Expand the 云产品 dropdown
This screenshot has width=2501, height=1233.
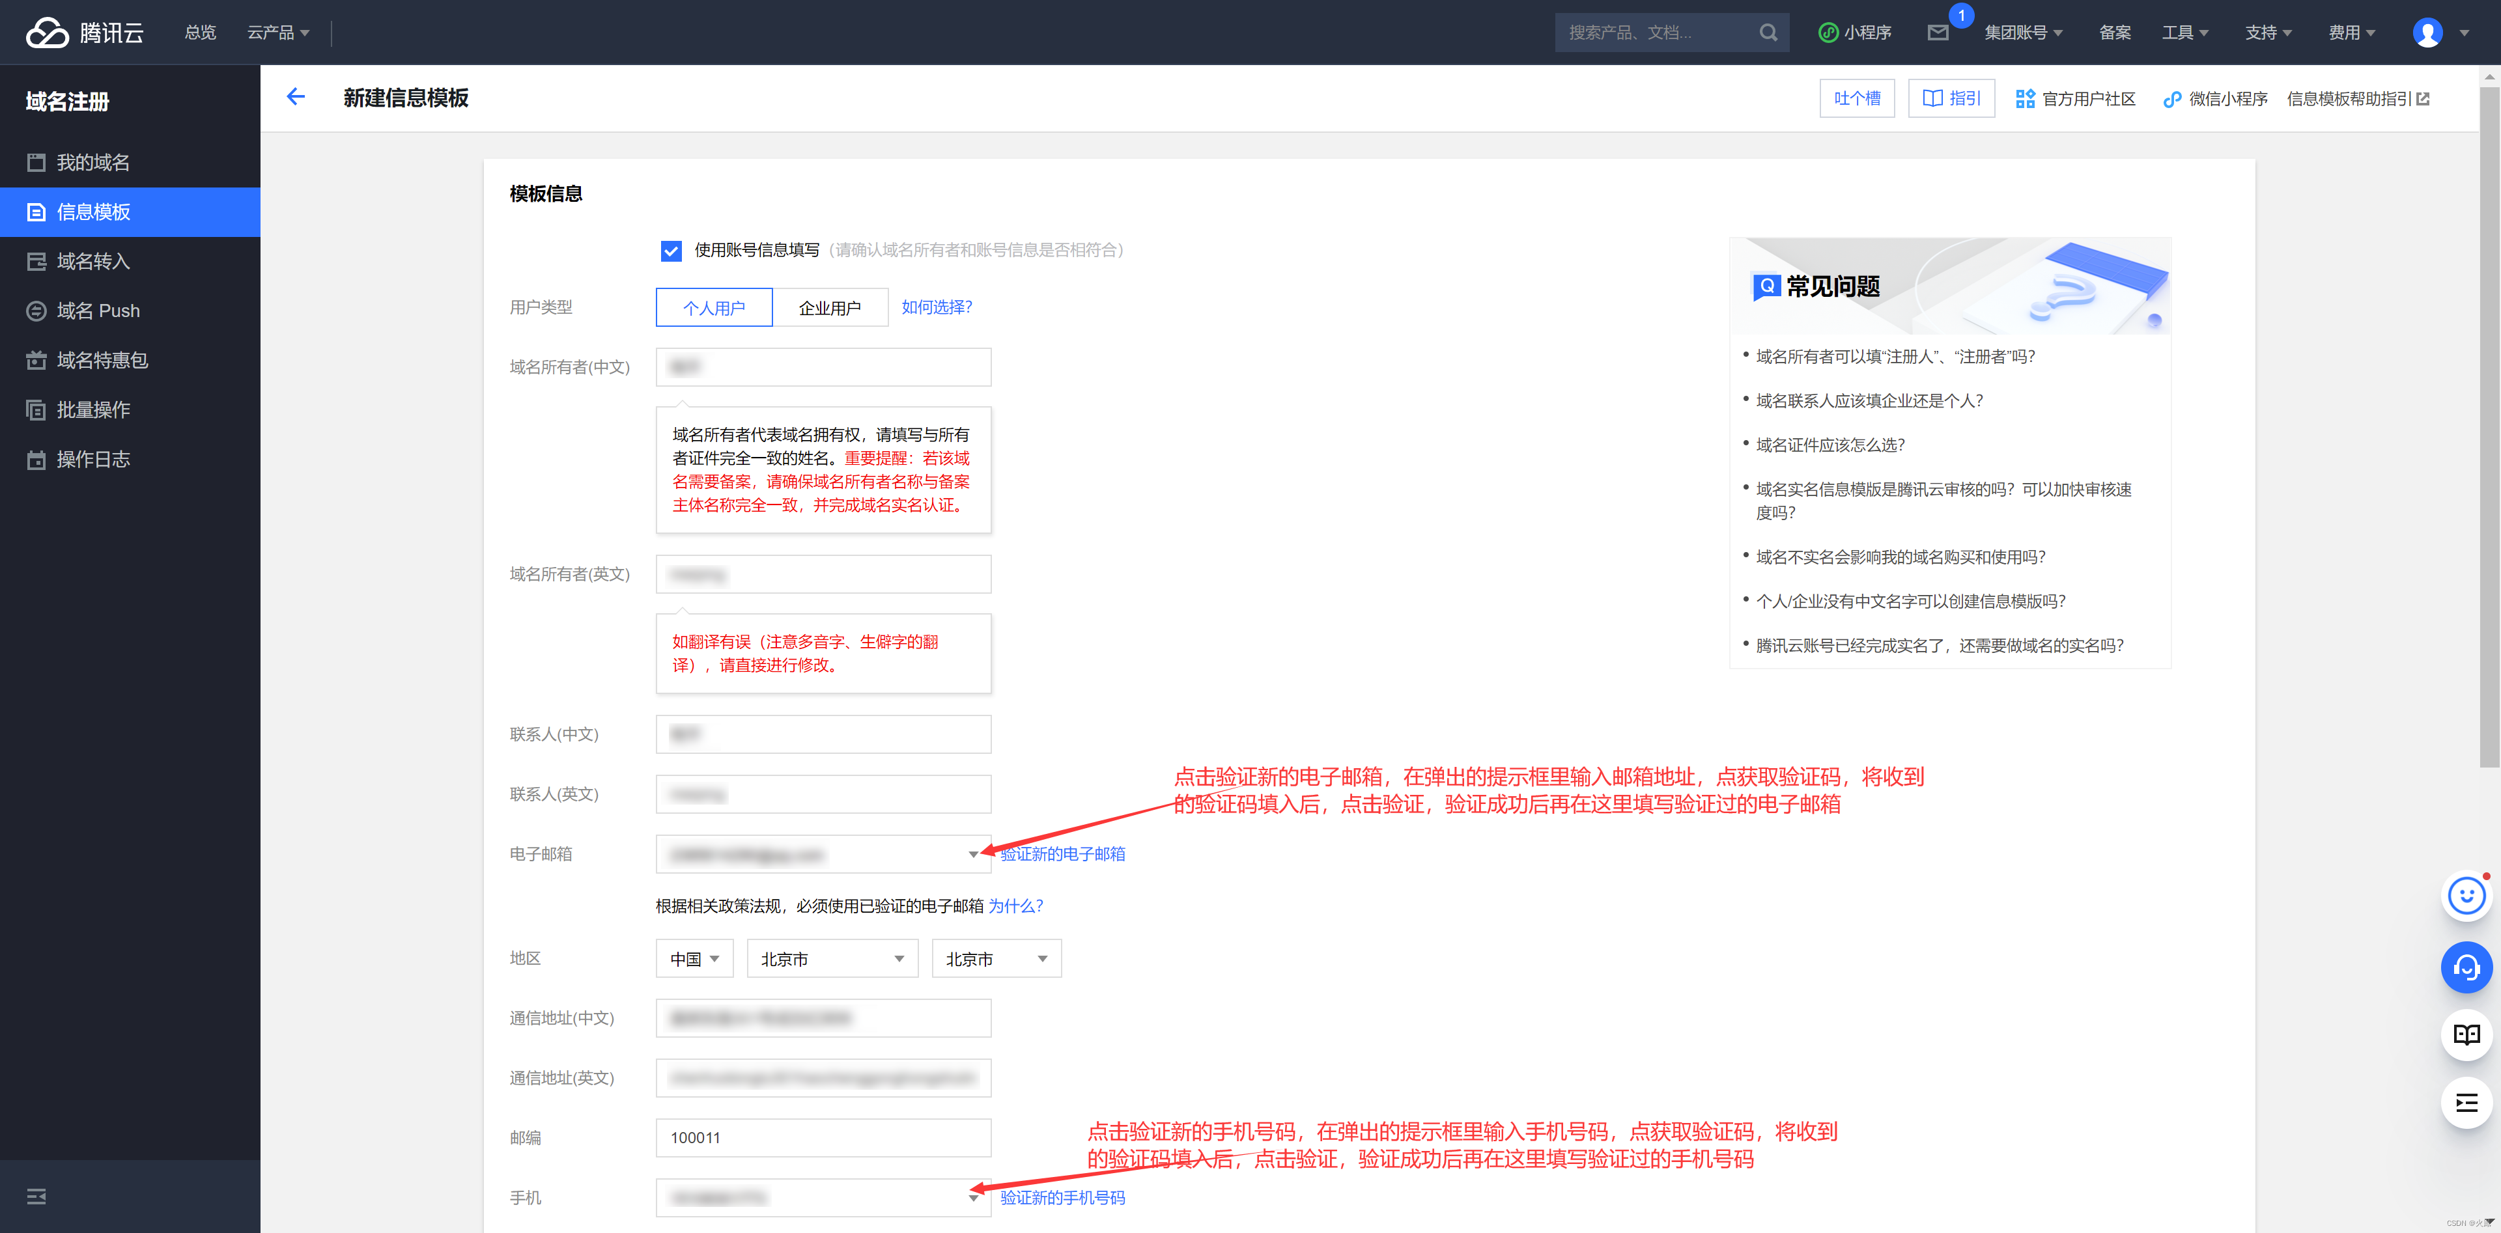[x=279, y=32]
